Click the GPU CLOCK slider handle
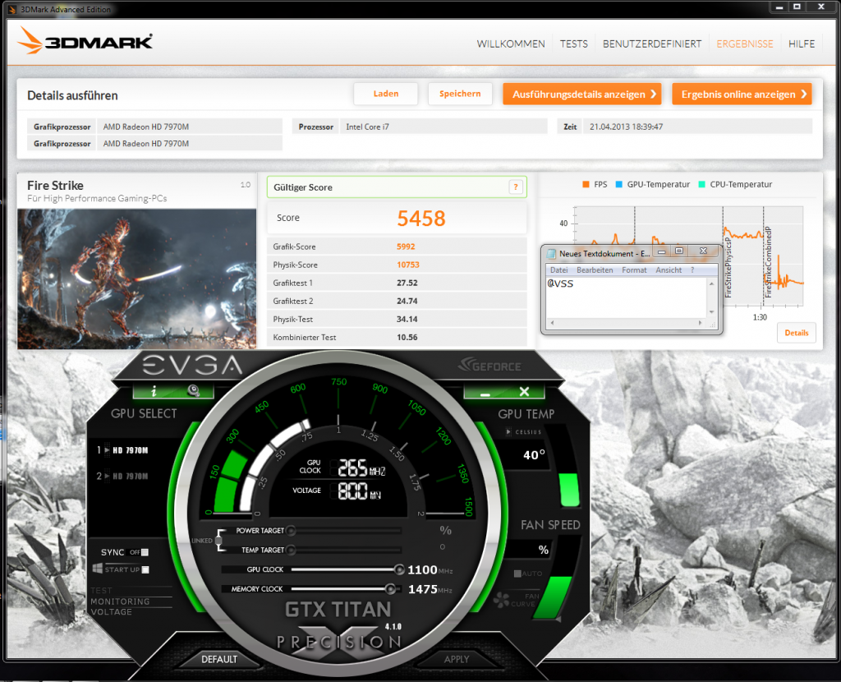The height and width of the screenshot is (682, 841). (x=399, y=569)
